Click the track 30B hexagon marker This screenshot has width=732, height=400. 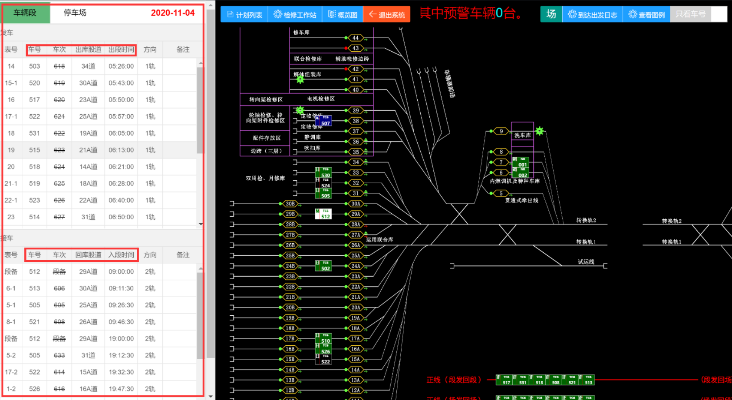pos(290,204)
